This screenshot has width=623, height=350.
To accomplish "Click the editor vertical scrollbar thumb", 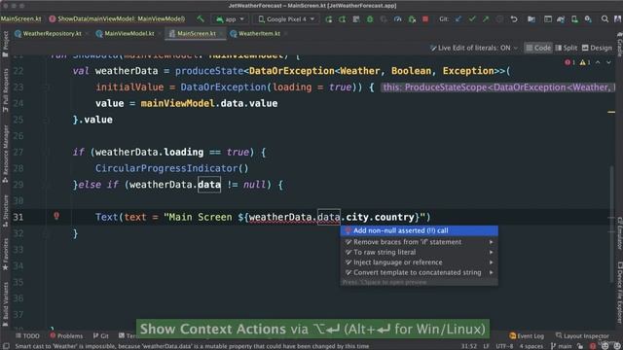I will 611,225.
